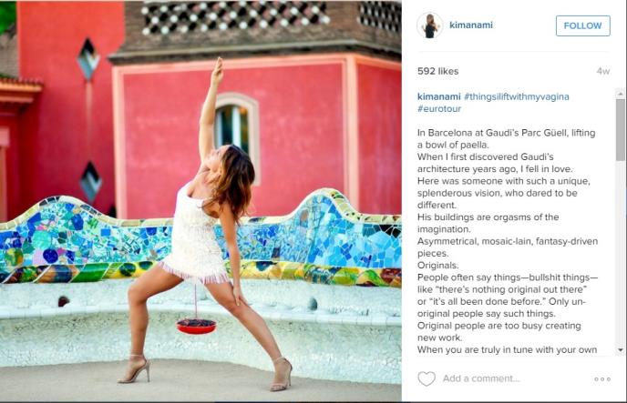The height and width of the screenshot is (403, 627).
Task: Open the first hashtag in the caption
Action: (516, 96)
